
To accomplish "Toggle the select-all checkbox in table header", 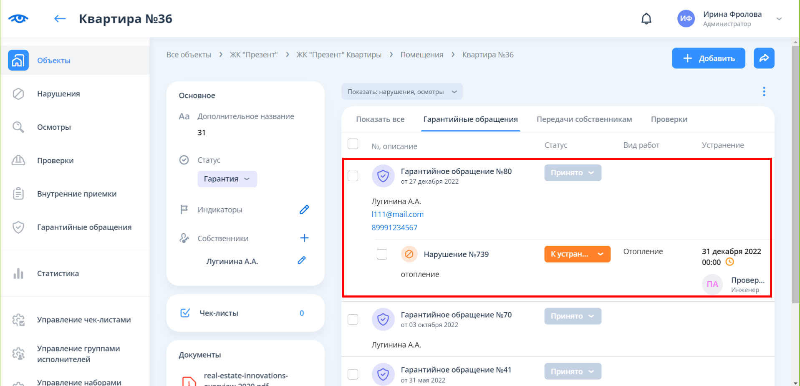I will [353, 144].
